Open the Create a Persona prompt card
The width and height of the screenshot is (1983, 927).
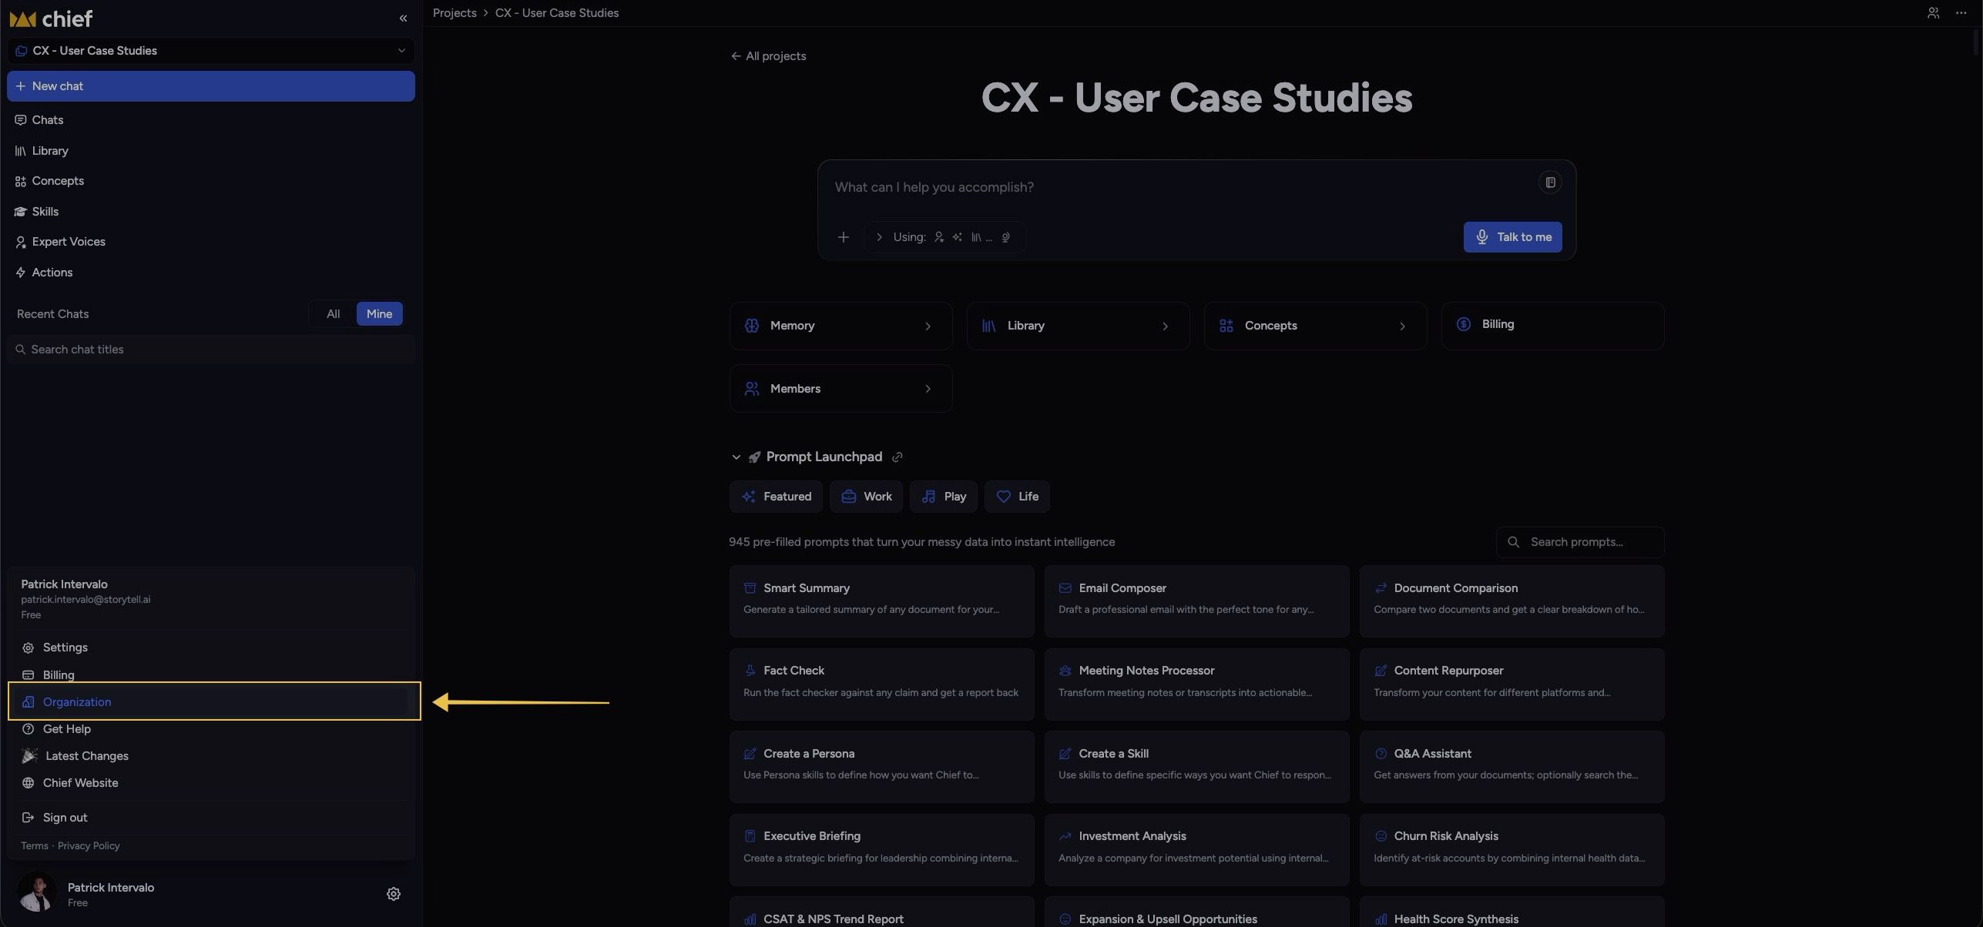881,767
